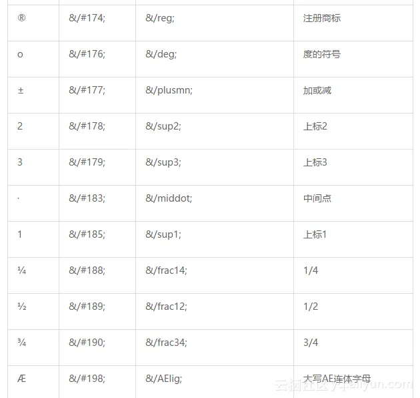Select the &/#174; code text
The width and height of the screenshot is (420, 398).
pyautogui.click(x=87, y=18)
